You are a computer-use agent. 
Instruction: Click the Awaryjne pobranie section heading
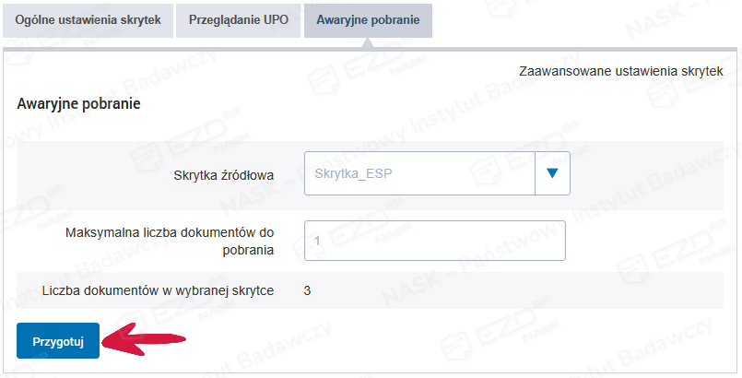pos(78,104)
